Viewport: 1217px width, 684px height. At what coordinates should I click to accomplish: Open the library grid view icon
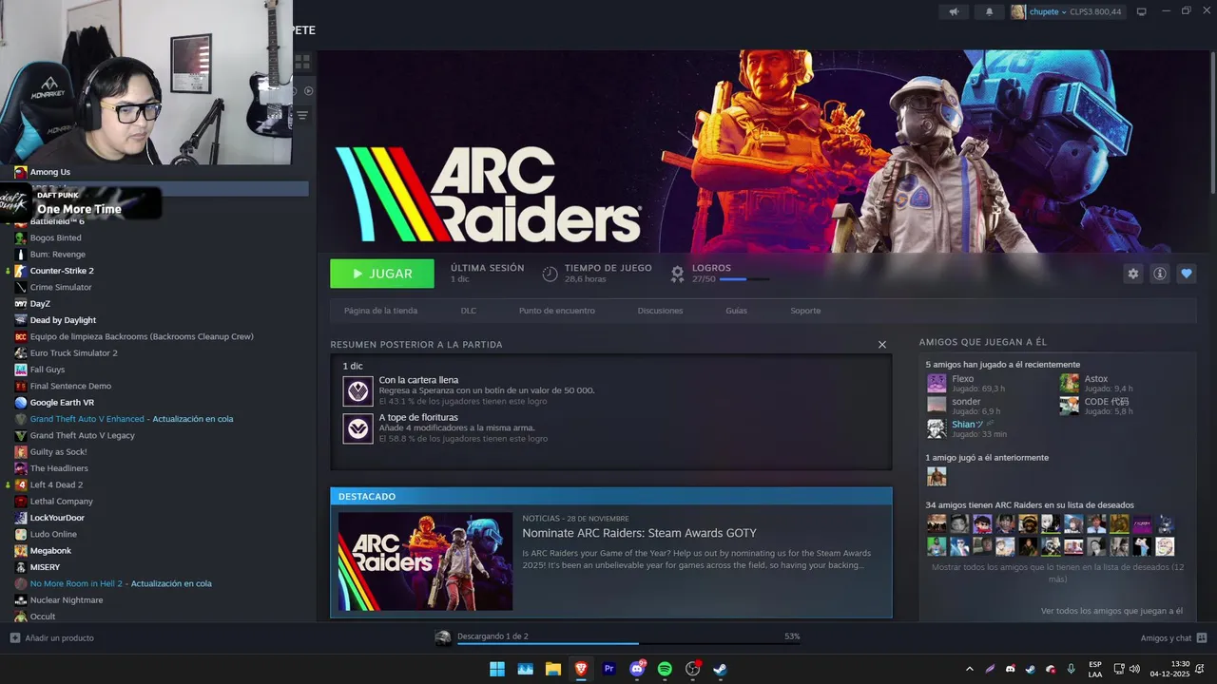[x=302, y=62]
